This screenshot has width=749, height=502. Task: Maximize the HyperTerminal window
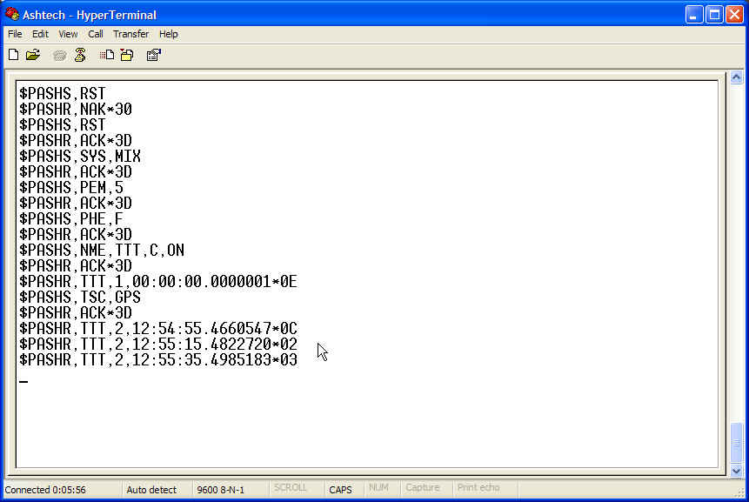[713, 14]
